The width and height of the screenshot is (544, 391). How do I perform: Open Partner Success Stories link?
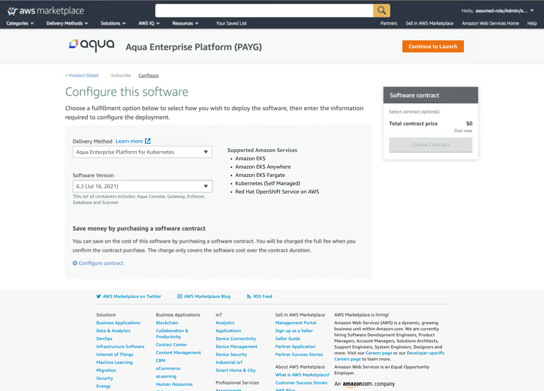299,354
